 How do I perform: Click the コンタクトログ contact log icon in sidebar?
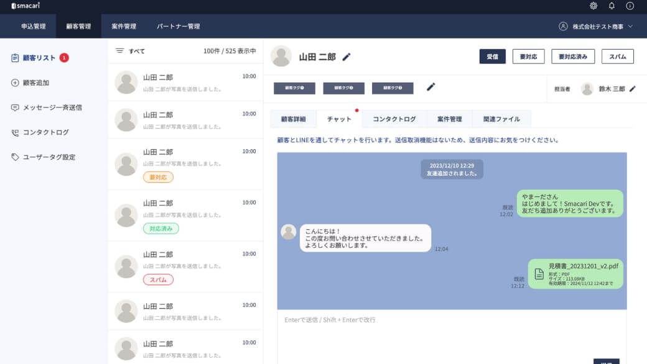[x=14, y=132]
